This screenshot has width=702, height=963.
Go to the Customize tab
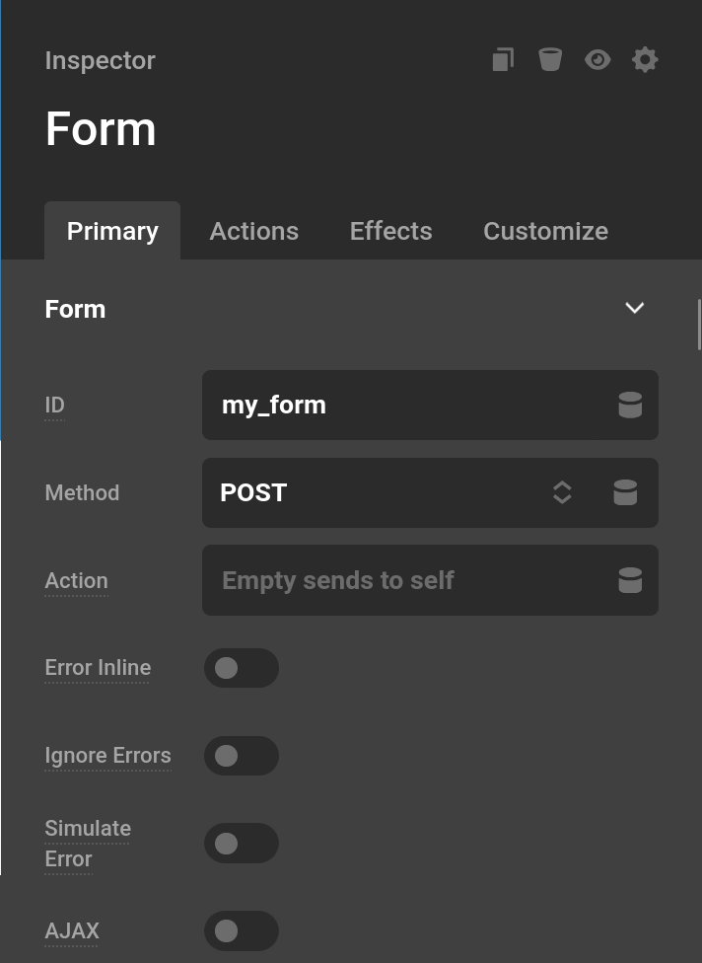tap(545, 231)
